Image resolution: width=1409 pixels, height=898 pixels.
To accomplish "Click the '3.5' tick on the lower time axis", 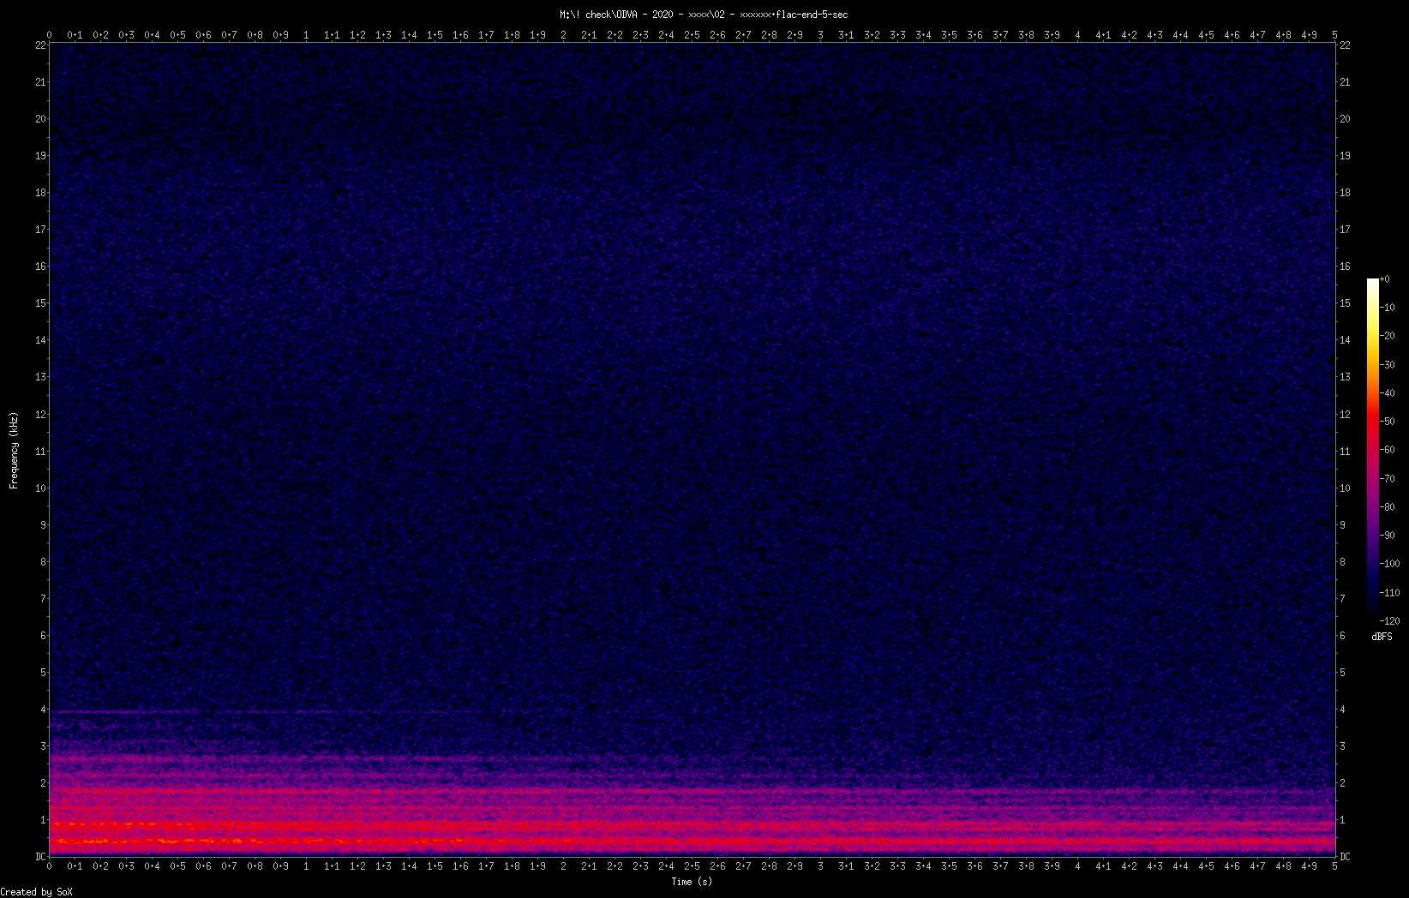I will point(949,866).
